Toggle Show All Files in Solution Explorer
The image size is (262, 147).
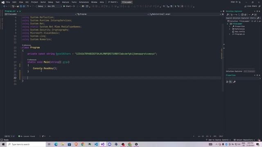245,15
